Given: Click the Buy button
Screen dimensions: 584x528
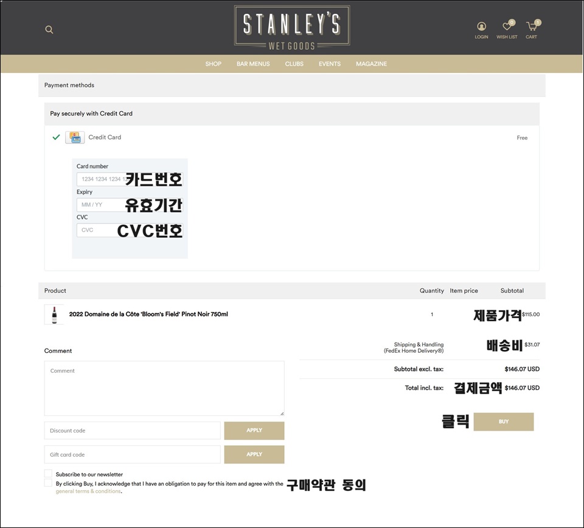Looking at the screenshot, I should [x=504, y=422].
